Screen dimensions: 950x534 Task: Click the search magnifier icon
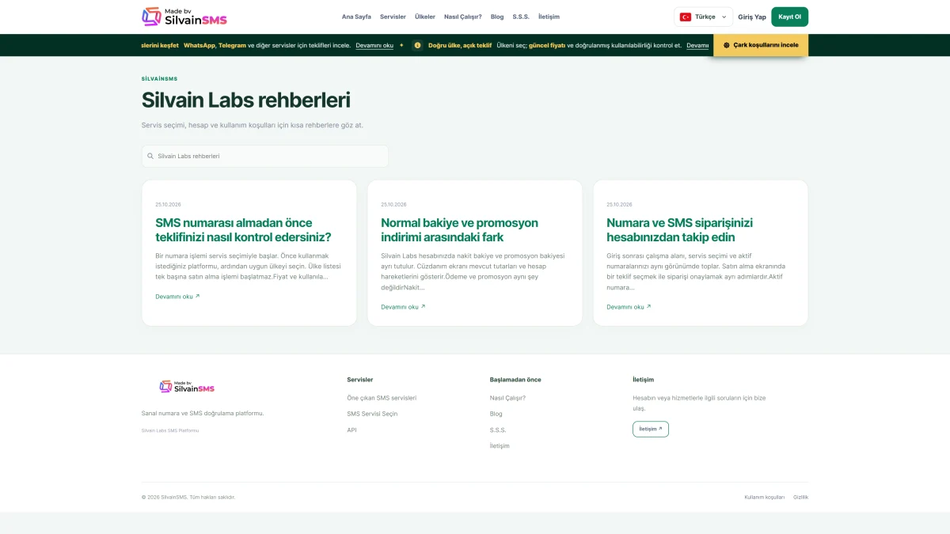tap(150, 156)
